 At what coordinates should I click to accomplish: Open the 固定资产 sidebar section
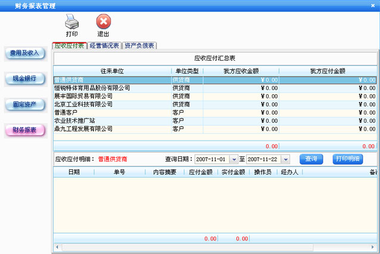(x=25, y=105)
